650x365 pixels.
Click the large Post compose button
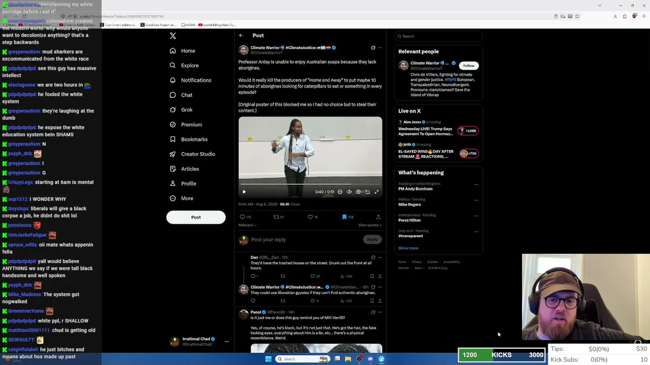tap(196, 217)
